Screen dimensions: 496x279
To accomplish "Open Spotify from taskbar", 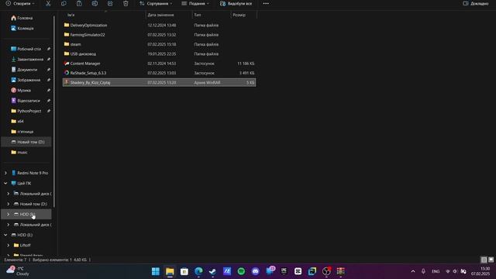I will (x=241, y=271).
